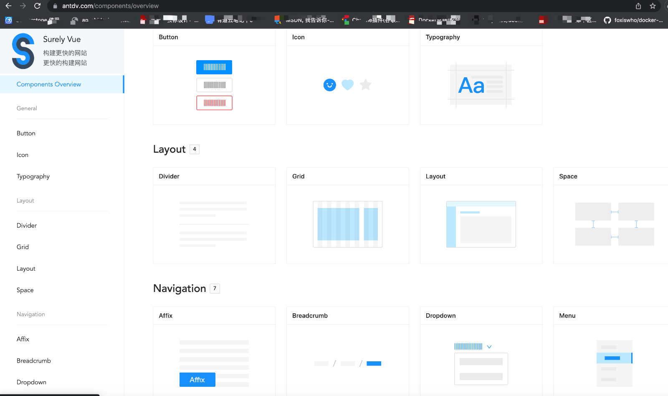Open the MSDN bookmark
This screenshot has height=396, width=668.
pos(304,20)
